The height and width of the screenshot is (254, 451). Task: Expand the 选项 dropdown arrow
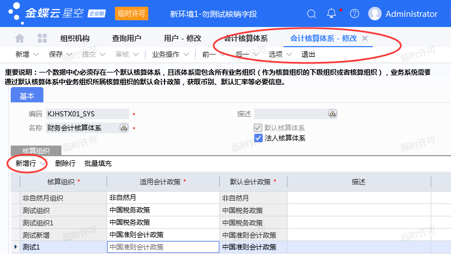[289, 54]
